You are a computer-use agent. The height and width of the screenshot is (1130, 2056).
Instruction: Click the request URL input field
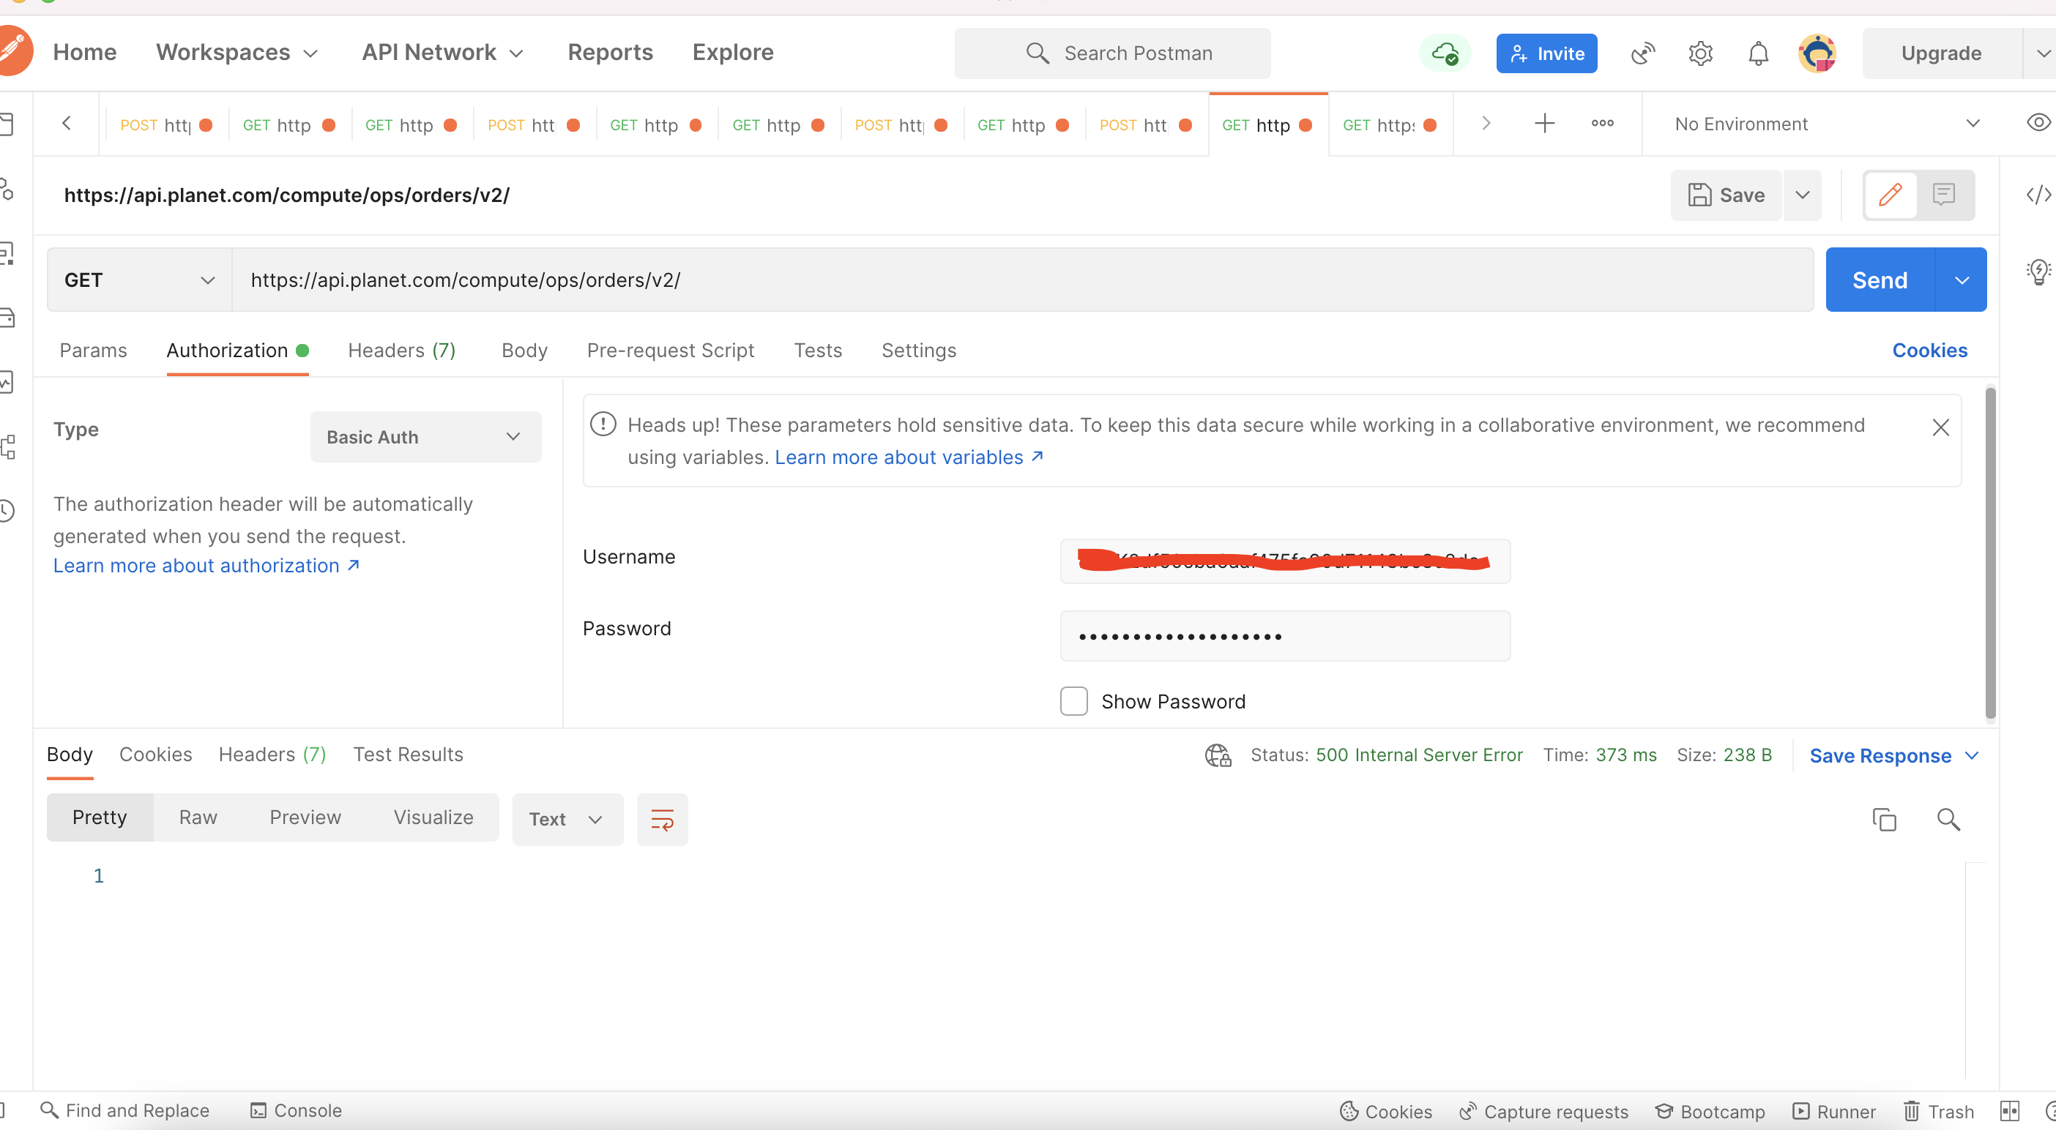tap(1022, 280)
